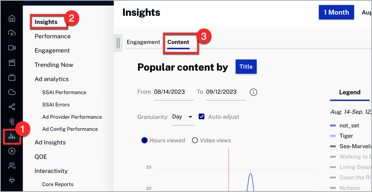Open the SSAI Performance report link

pyautogui.click(x=64, y=92)
